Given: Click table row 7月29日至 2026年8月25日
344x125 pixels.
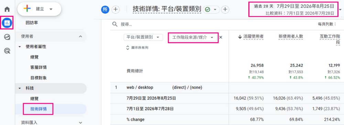Looking at the screenshot, I should (x=151, y=98).
